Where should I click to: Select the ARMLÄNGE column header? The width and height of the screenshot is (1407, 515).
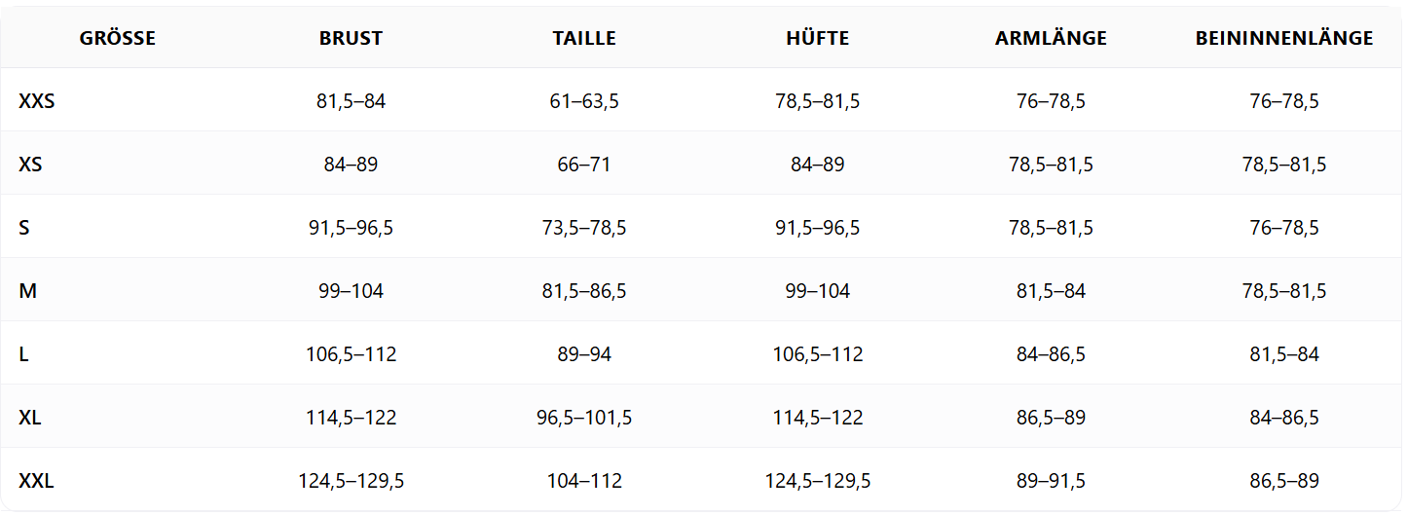(x=1051, y=39)
